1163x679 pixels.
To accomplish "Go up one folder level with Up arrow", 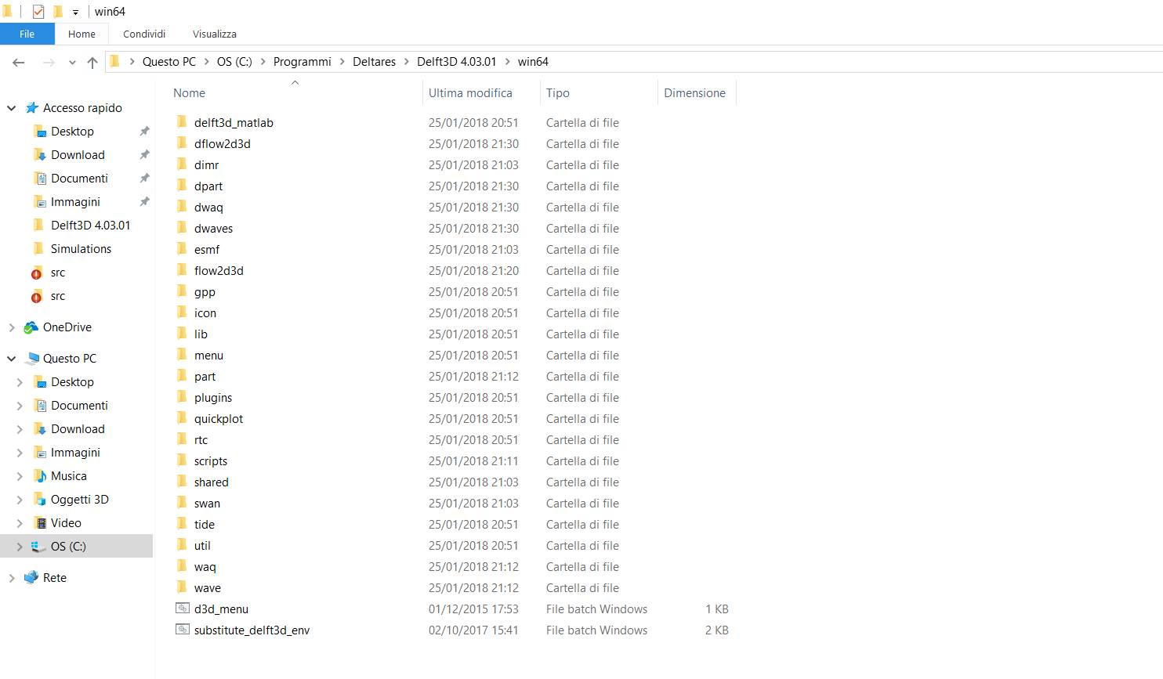I will (x=92, y=62).
